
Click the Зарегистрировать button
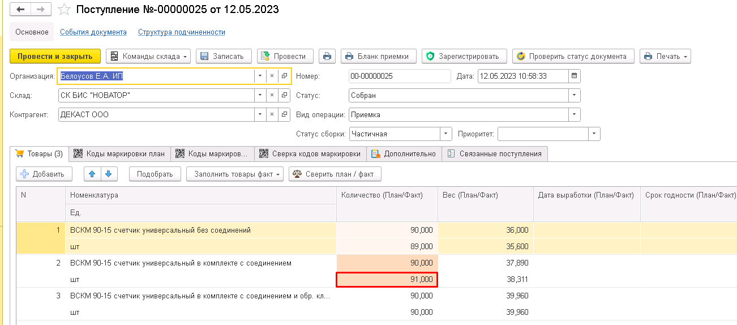[464, 56]
